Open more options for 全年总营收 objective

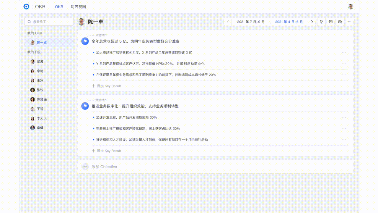pos(344,41)
